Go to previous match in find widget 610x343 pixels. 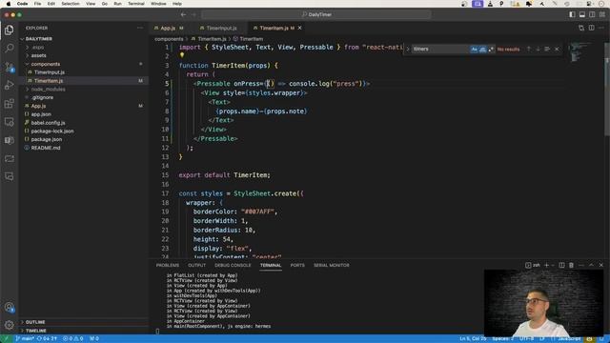(x=528, y=49)
